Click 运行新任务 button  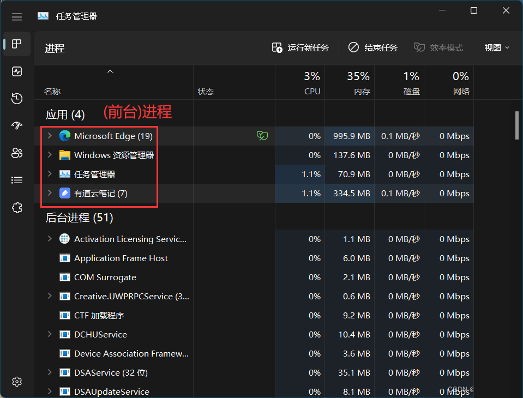[300, 47]
